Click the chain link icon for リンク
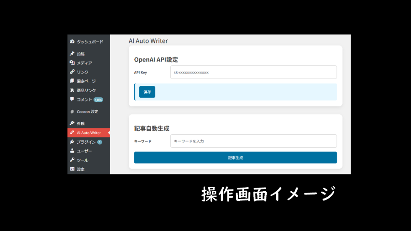411x231 pixels. (72, 72)
